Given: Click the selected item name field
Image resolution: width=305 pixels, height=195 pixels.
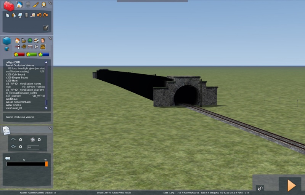Looking at the screenshot, I should pos(27,117).
